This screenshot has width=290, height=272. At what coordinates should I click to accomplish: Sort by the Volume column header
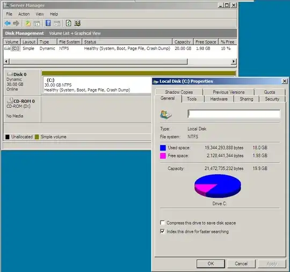click(12, 42)
